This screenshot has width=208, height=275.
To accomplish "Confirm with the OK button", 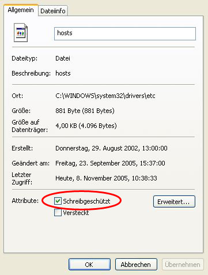I will [x=89, y=265].
